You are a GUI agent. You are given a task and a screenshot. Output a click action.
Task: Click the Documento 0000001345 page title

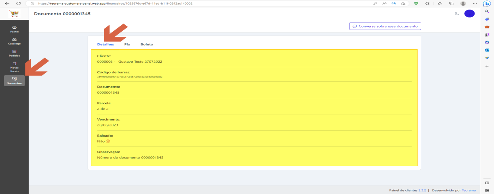click(x=62, y=14)
